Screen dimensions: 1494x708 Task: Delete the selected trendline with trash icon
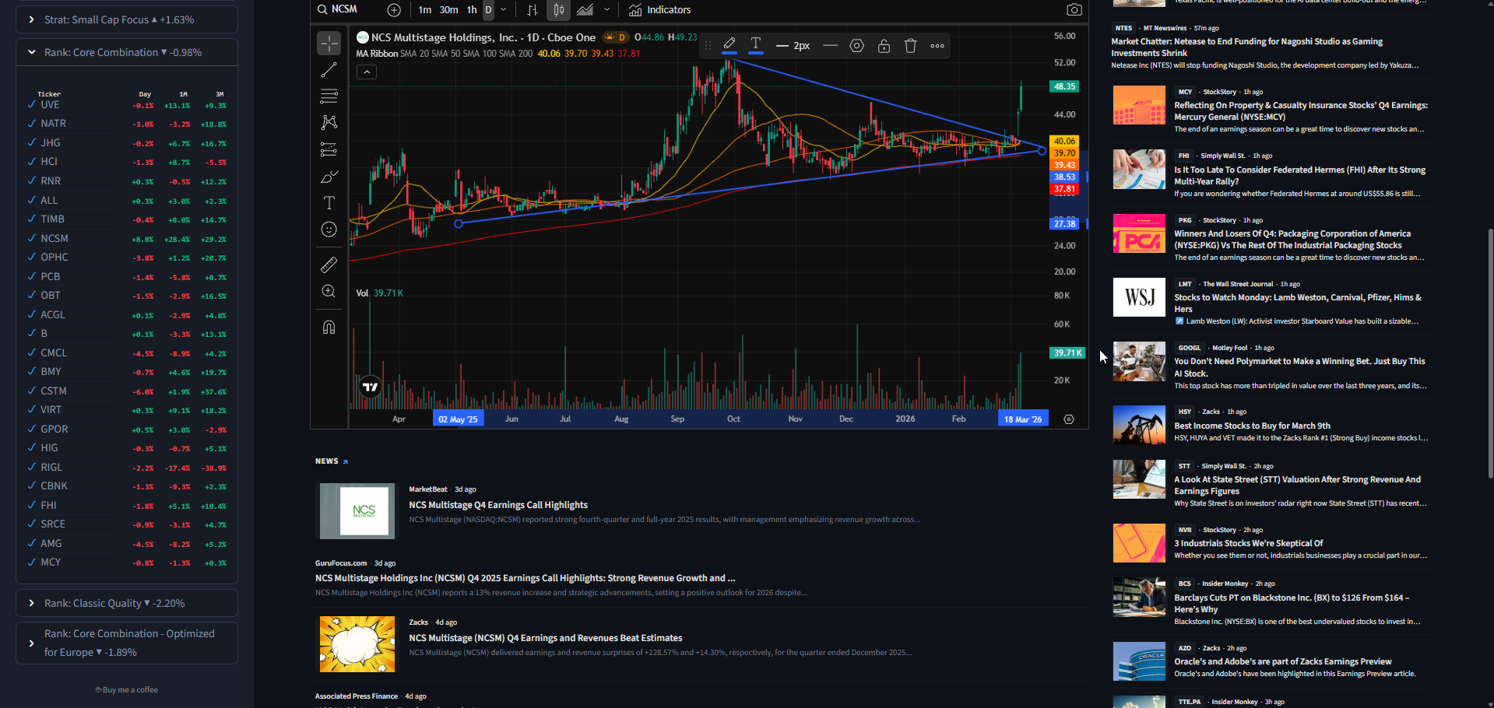tap(910, 46)
